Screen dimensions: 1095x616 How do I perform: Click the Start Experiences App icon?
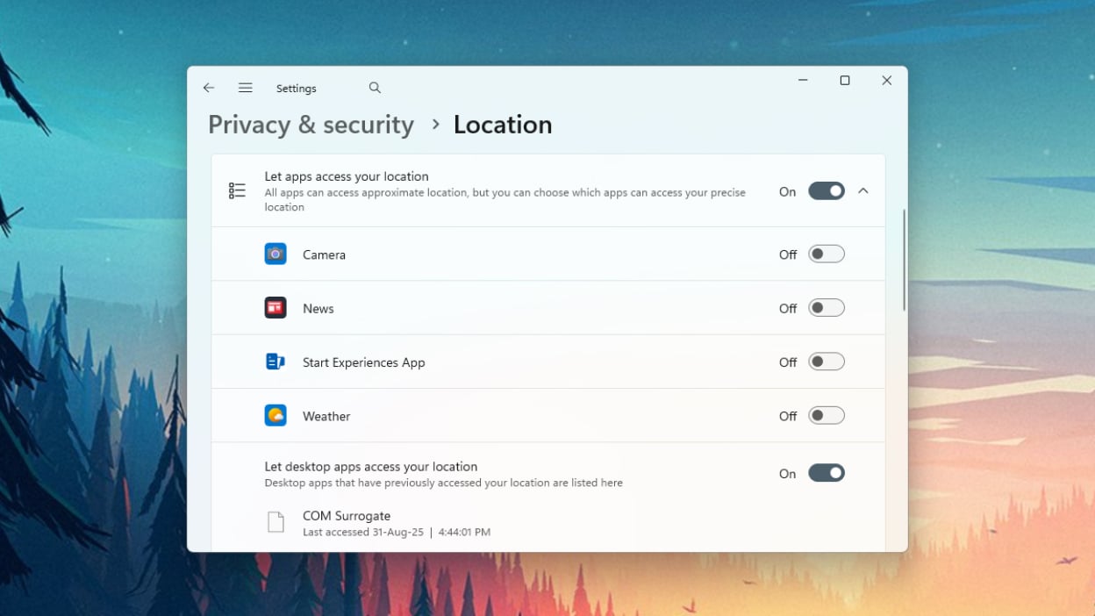[276, 362]
